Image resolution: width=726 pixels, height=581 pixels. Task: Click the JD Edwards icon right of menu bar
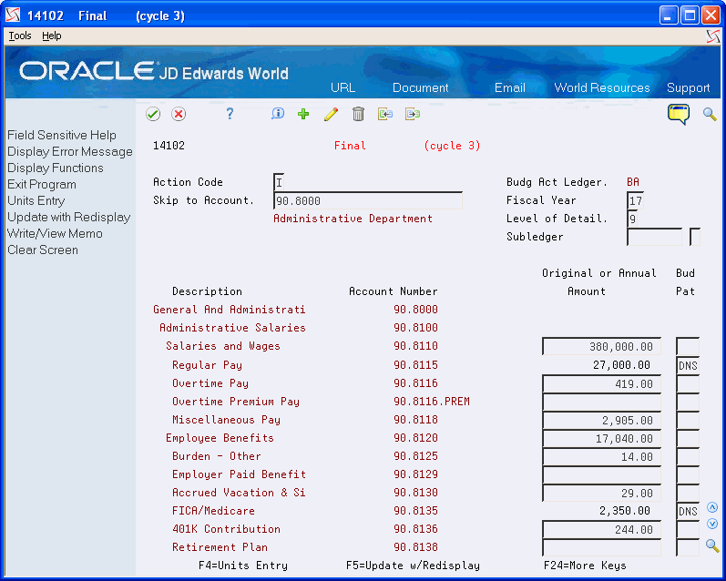713,36
